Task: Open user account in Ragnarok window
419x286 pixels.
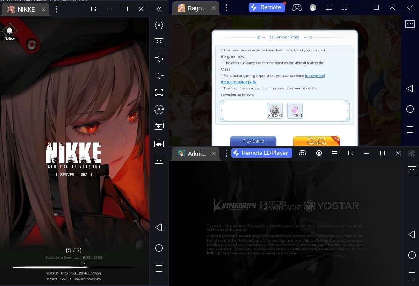Action: point(313,7)
